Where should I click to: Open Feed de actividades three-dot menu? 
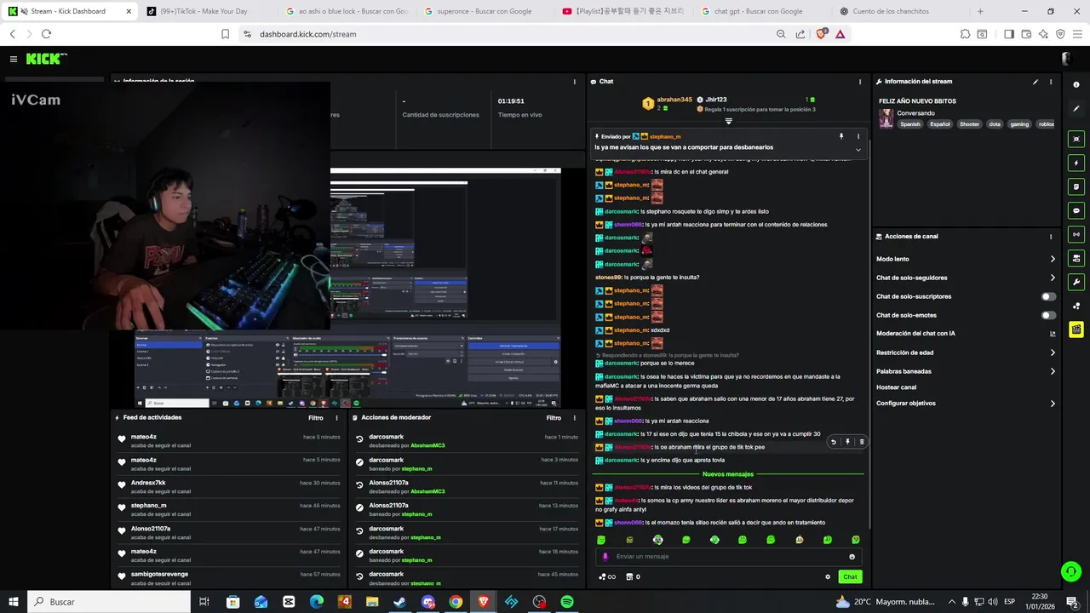pyautogui.click(x=336, y=418)
